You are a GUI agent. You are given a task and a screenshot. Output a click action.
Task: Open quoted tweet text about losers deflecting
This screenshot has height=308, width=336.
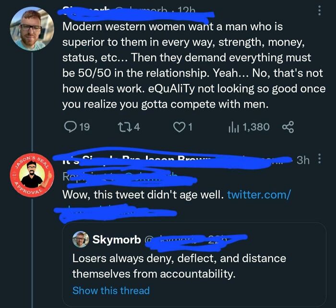point(179,266)
